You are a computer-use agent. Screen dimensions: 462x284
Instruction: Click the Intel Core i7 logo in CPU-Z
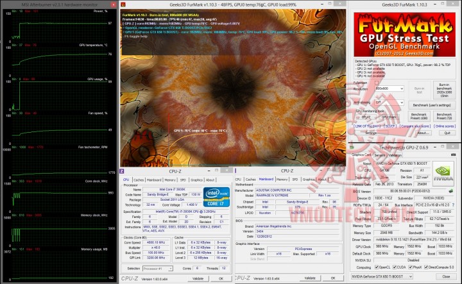[x=216, y=197]
